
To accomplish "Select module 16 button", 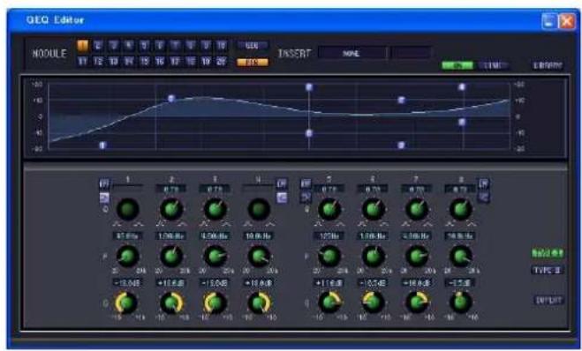I will tap(160, 62).
